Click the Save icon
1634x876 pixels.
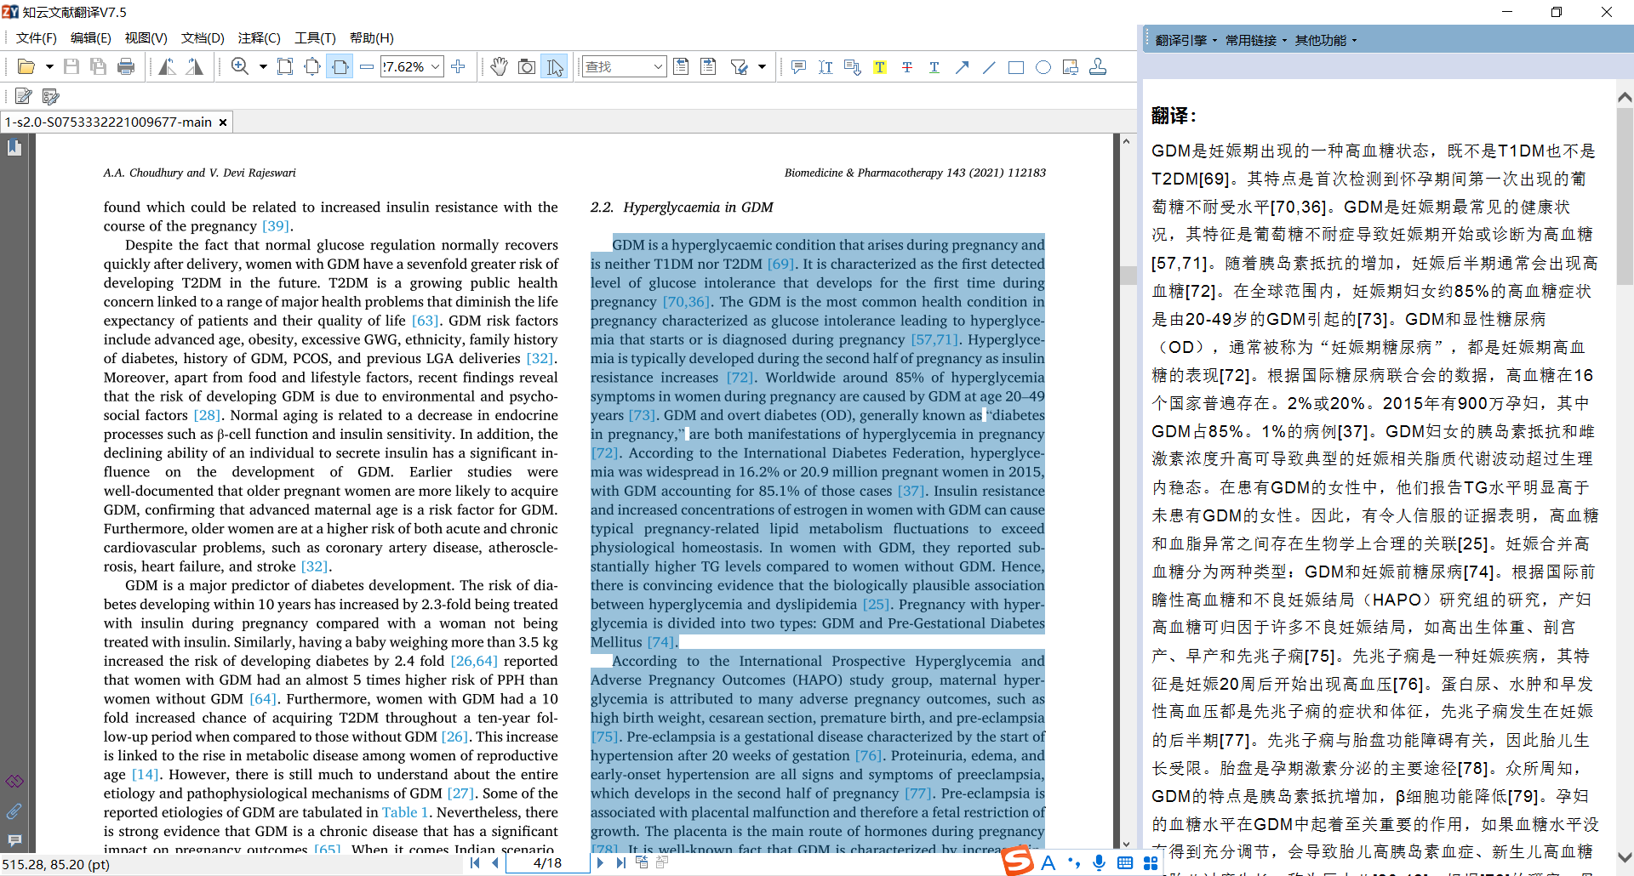(x=71, y=66)
